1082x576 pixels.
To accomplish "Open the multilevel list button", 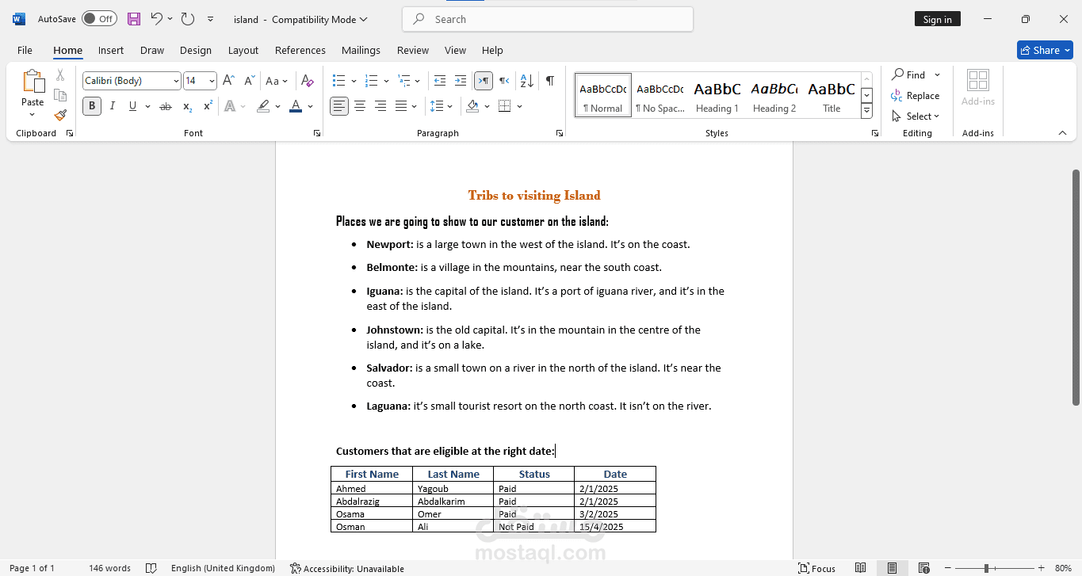I will click(404, 80).
